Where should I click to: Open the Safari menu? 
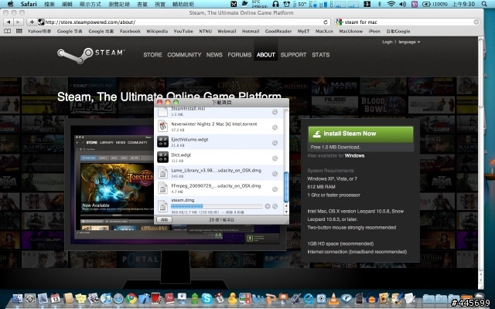coord(29,4)
